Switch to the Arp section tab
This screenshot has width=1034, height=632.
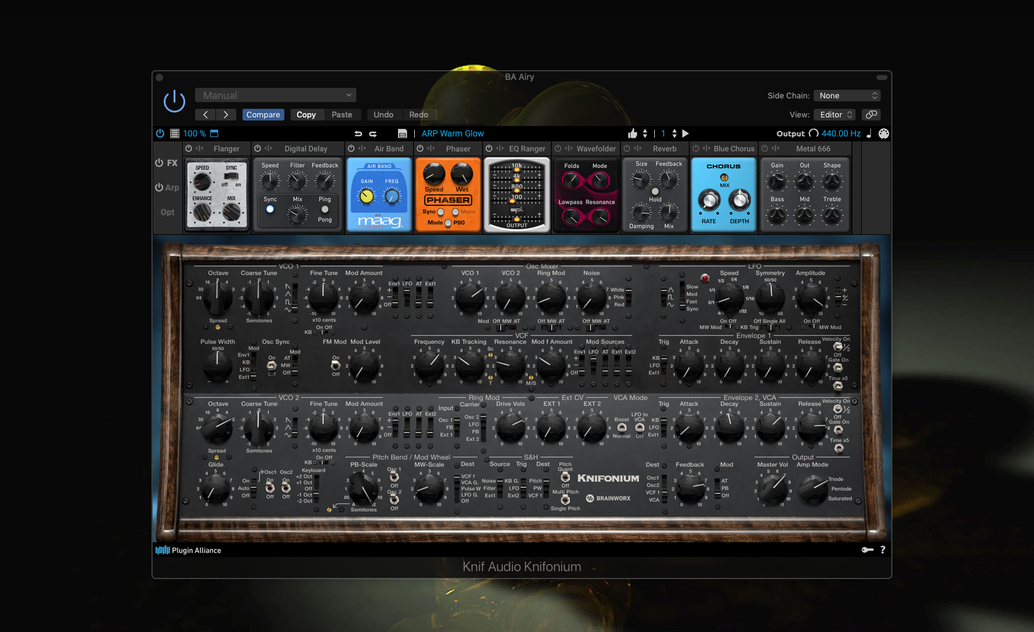(x=167, y=188)
